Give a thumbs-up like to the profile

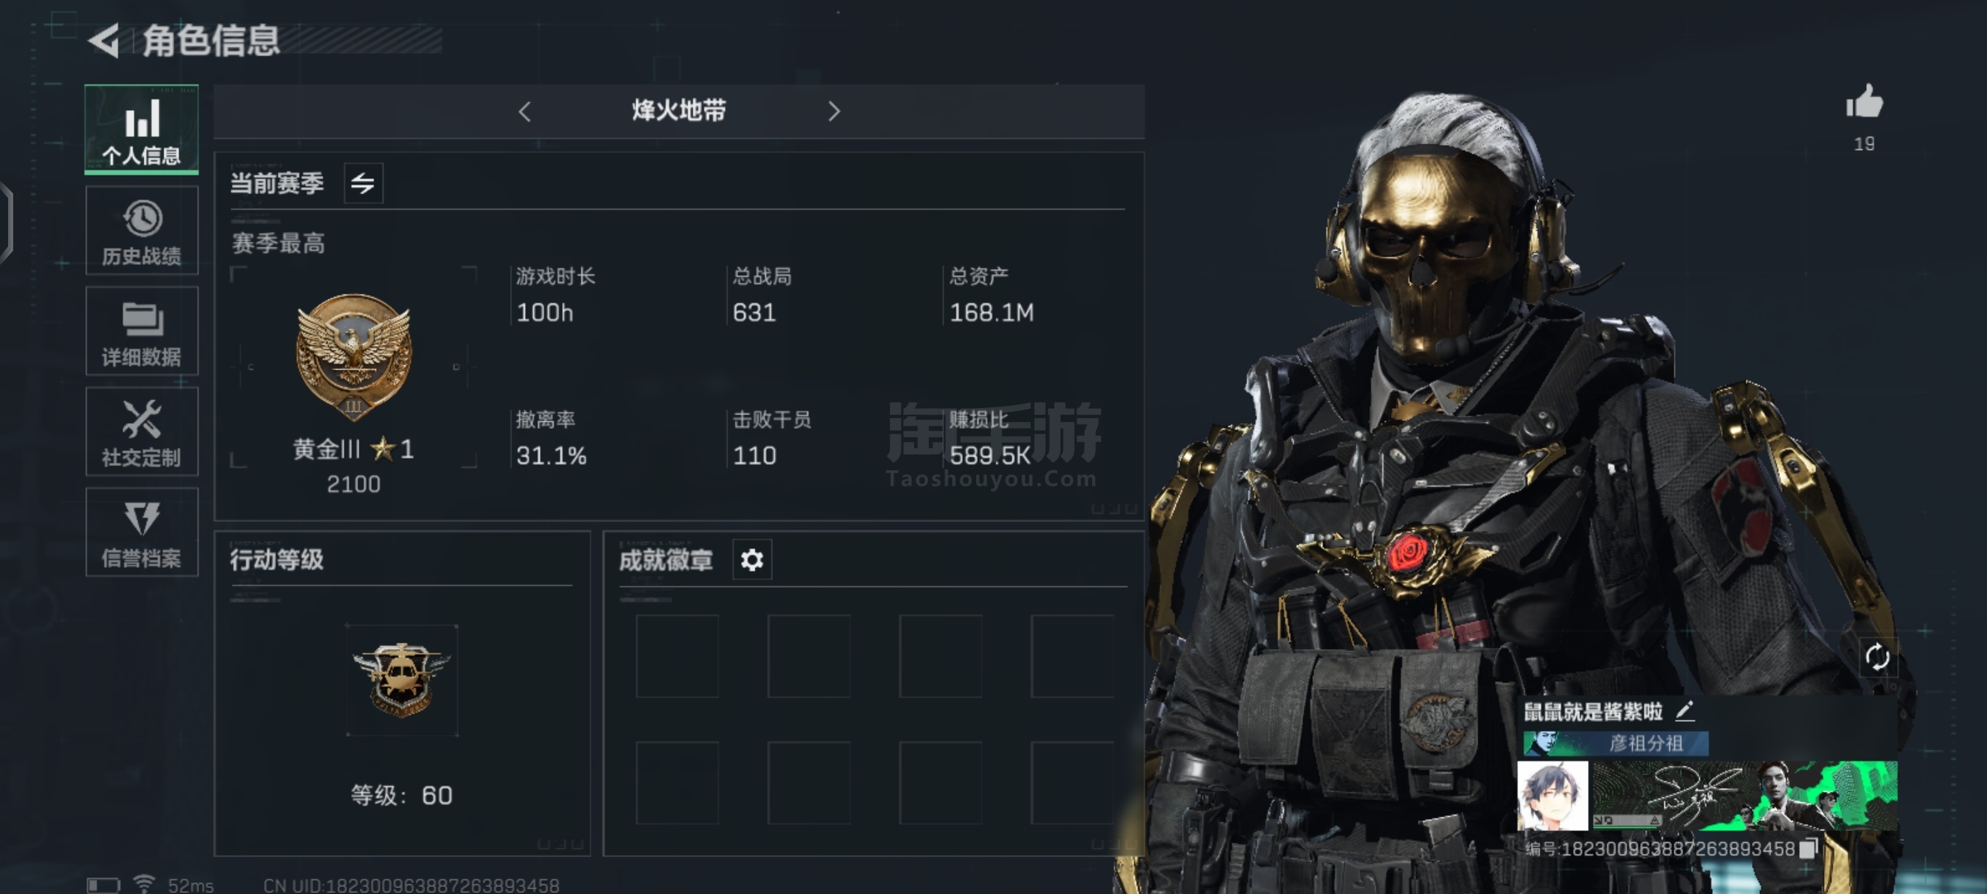pos(1864,103)
